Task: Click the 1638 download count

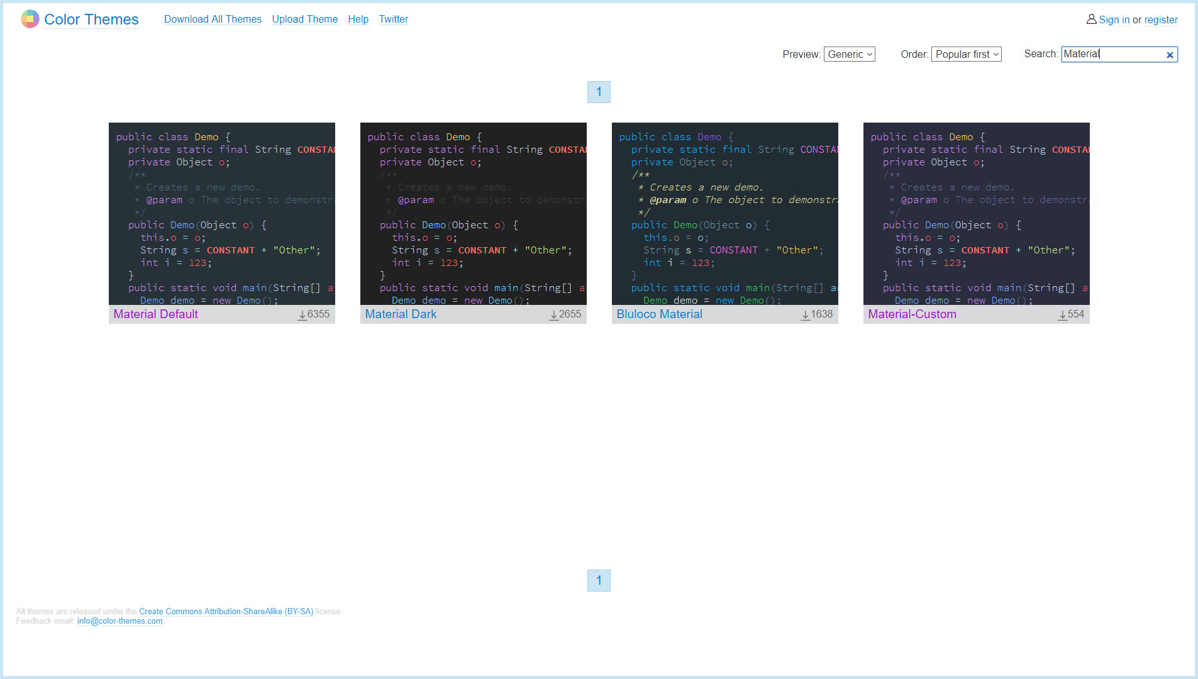Action: (821, 314)
